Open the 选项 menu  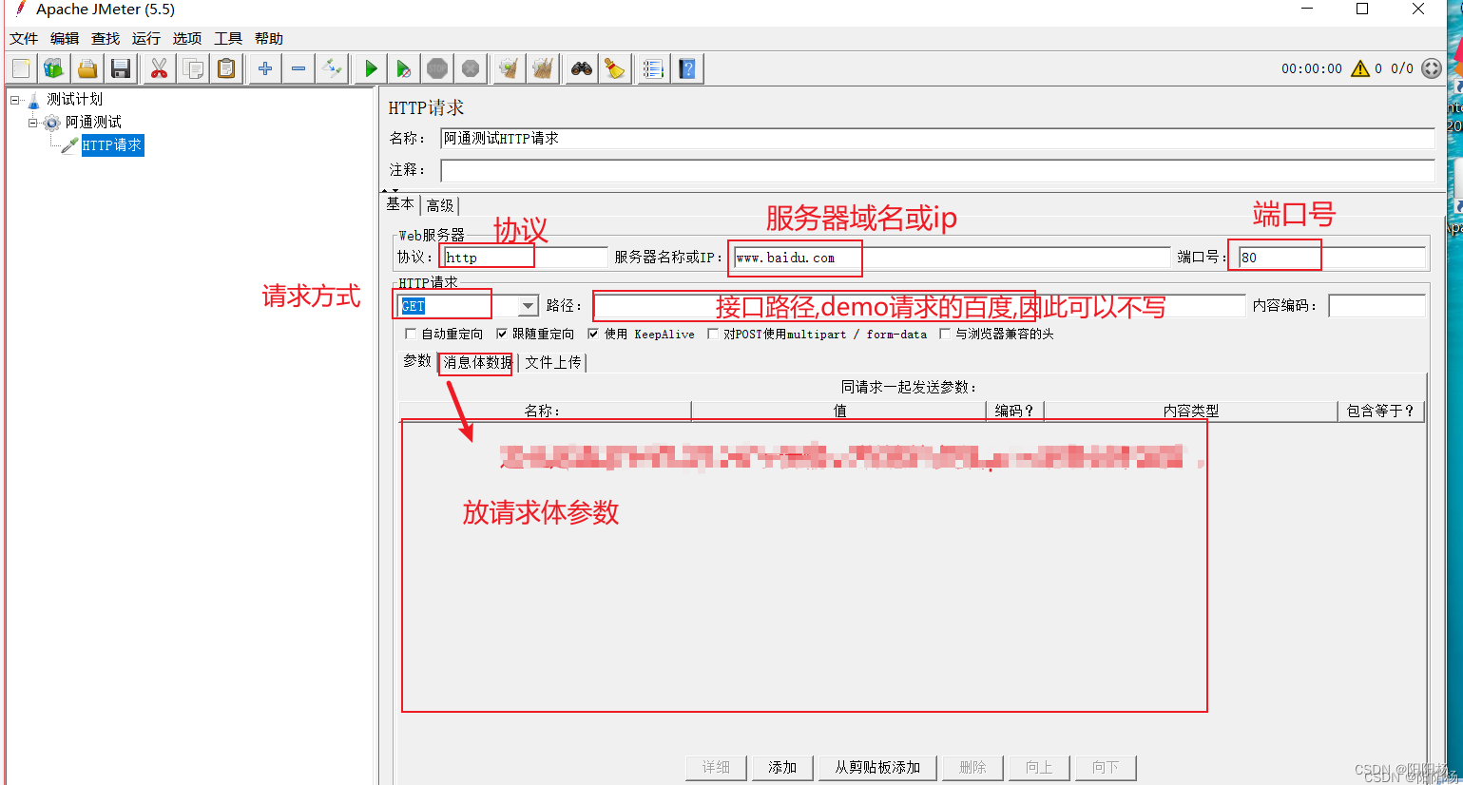point(187,39)
